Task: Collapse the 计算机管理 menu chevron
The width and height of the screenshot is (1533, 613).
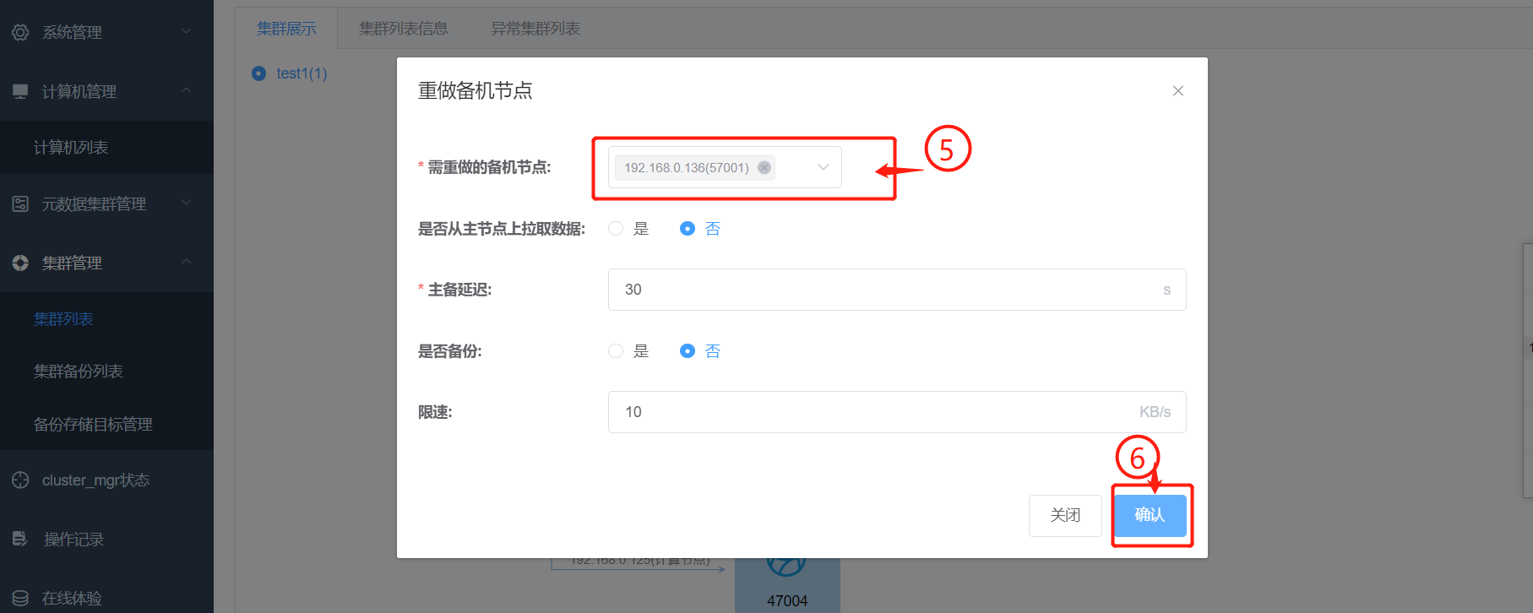Action: point(187,90)
